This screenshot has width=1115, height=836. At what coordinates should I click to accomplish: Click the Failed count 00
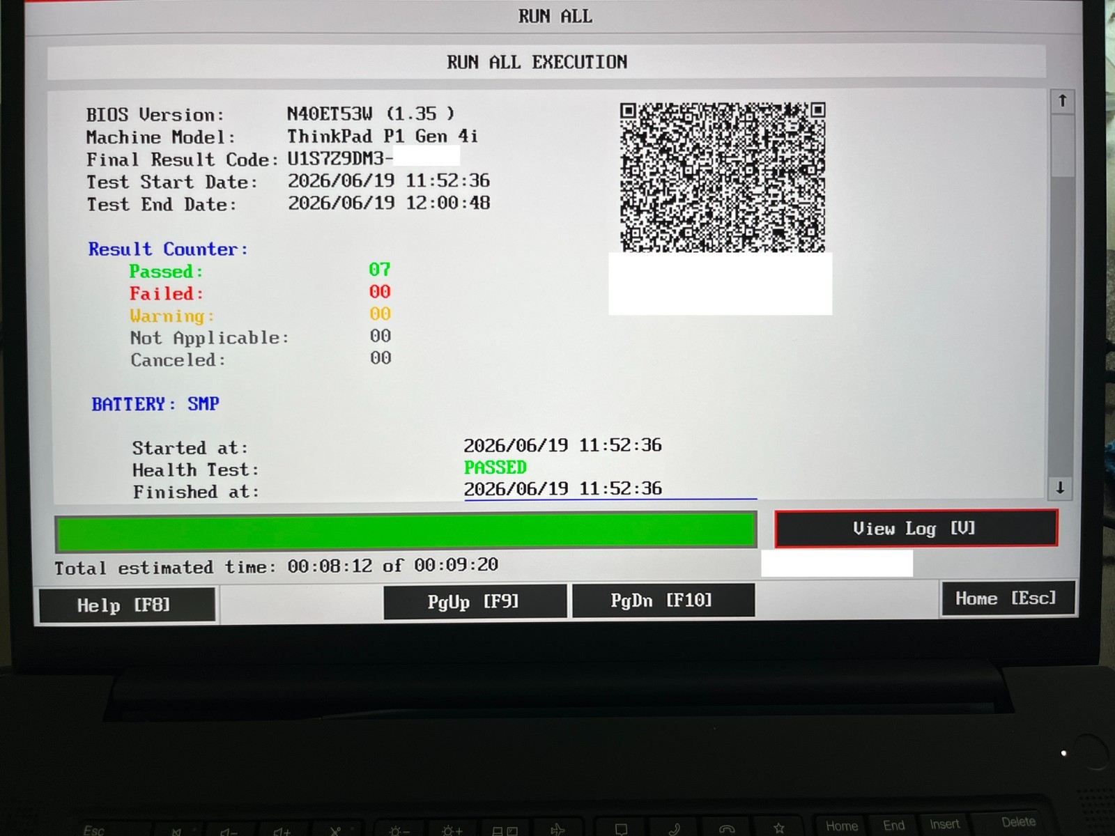point(380,292)
